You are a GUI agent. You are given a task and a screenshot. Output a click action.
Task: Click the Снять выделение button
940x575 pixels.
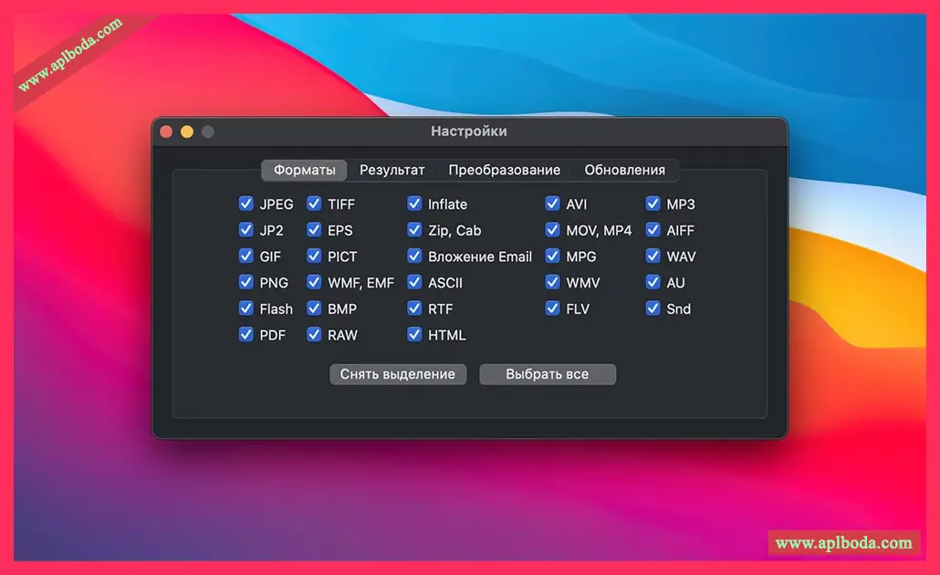coord(398,374)
